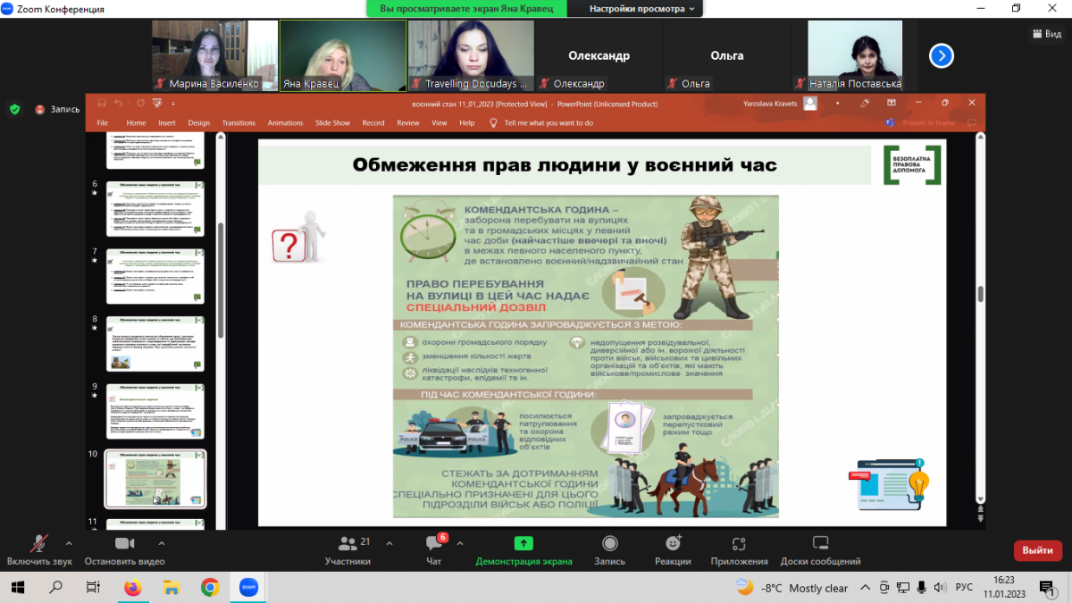Click the Record icon in Zoom toolbar
1072x603 pixels.
[x=610, y=544]
